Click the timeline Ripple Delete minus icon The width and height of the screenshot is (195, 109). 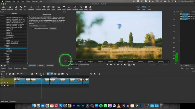[21, 74]
